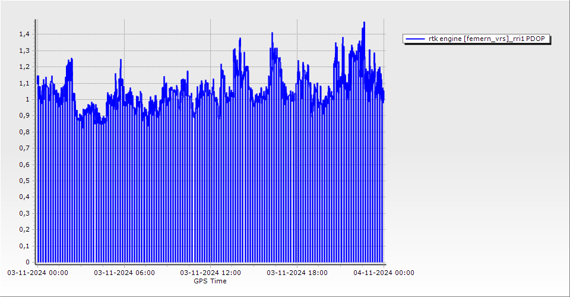Select the '03-11-2024 06:00' time label
The image size is (570, 297).
click(125, 273)
